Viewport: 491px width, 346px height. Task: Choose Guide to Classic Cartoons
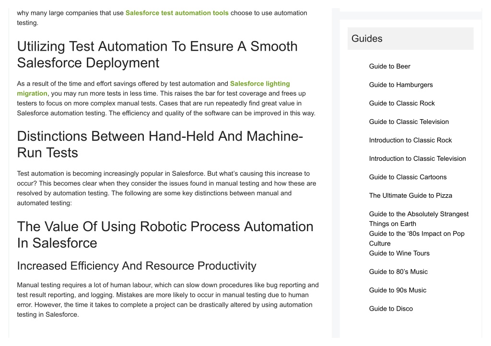coord(408,177)
